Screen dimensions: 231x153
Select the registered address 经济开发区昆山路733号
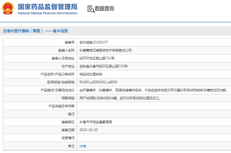point(97,58)
